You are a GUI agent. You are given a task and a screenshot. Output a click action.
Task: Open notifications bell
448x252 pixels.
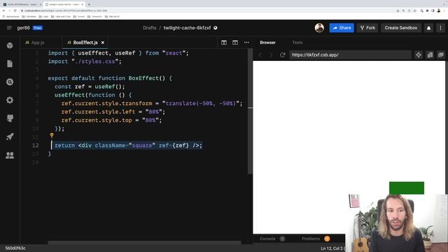pos(428,28)
